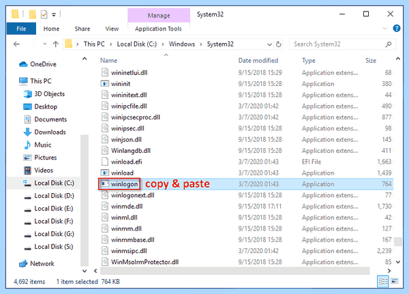Open the File menu tab
409x294 pixels.
(21, 29)
